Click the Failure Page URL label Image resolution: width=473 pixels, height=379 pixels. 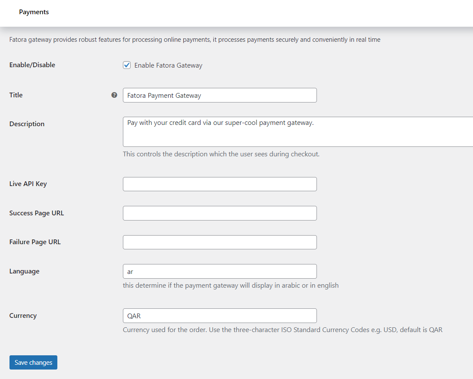point(35,242)
